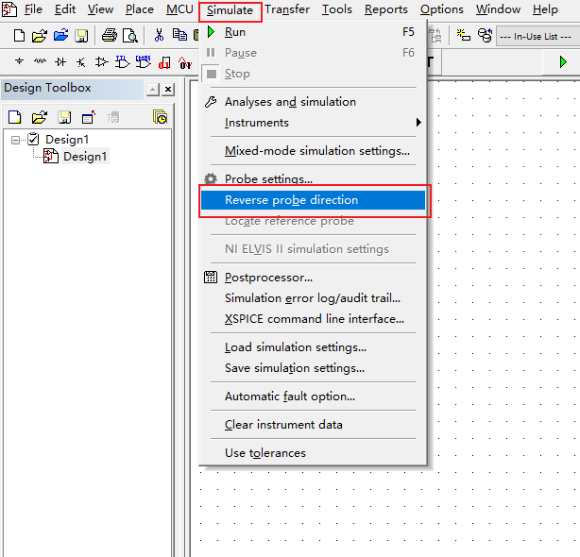Place a Diode component
The width and height of the screenshot is (580, 557).
pos(60,61)
